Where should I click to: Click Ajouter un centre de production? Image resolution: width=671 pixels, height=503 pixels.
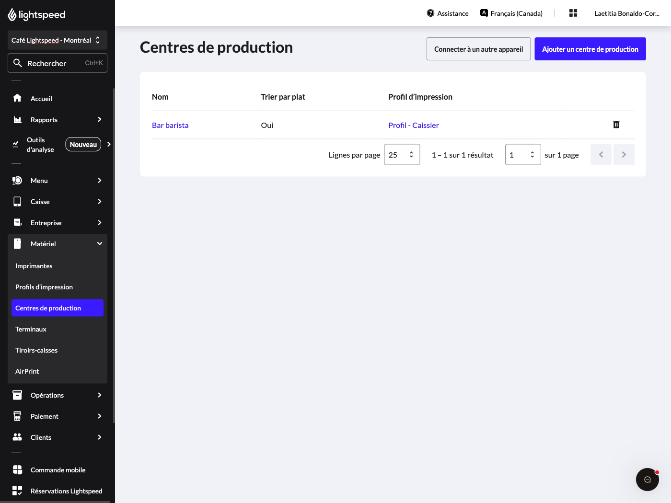pyautogui.click(x=590, y=49)
